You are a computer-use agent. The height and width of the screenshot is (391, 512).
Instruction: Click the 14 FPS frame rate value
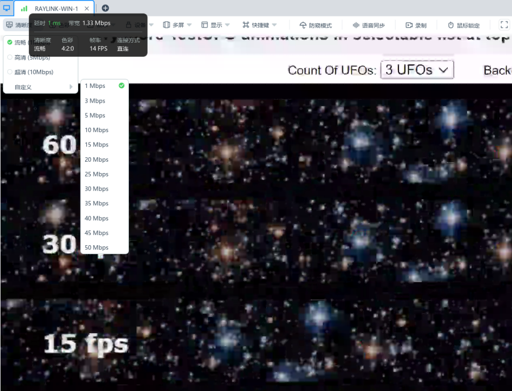99,48
